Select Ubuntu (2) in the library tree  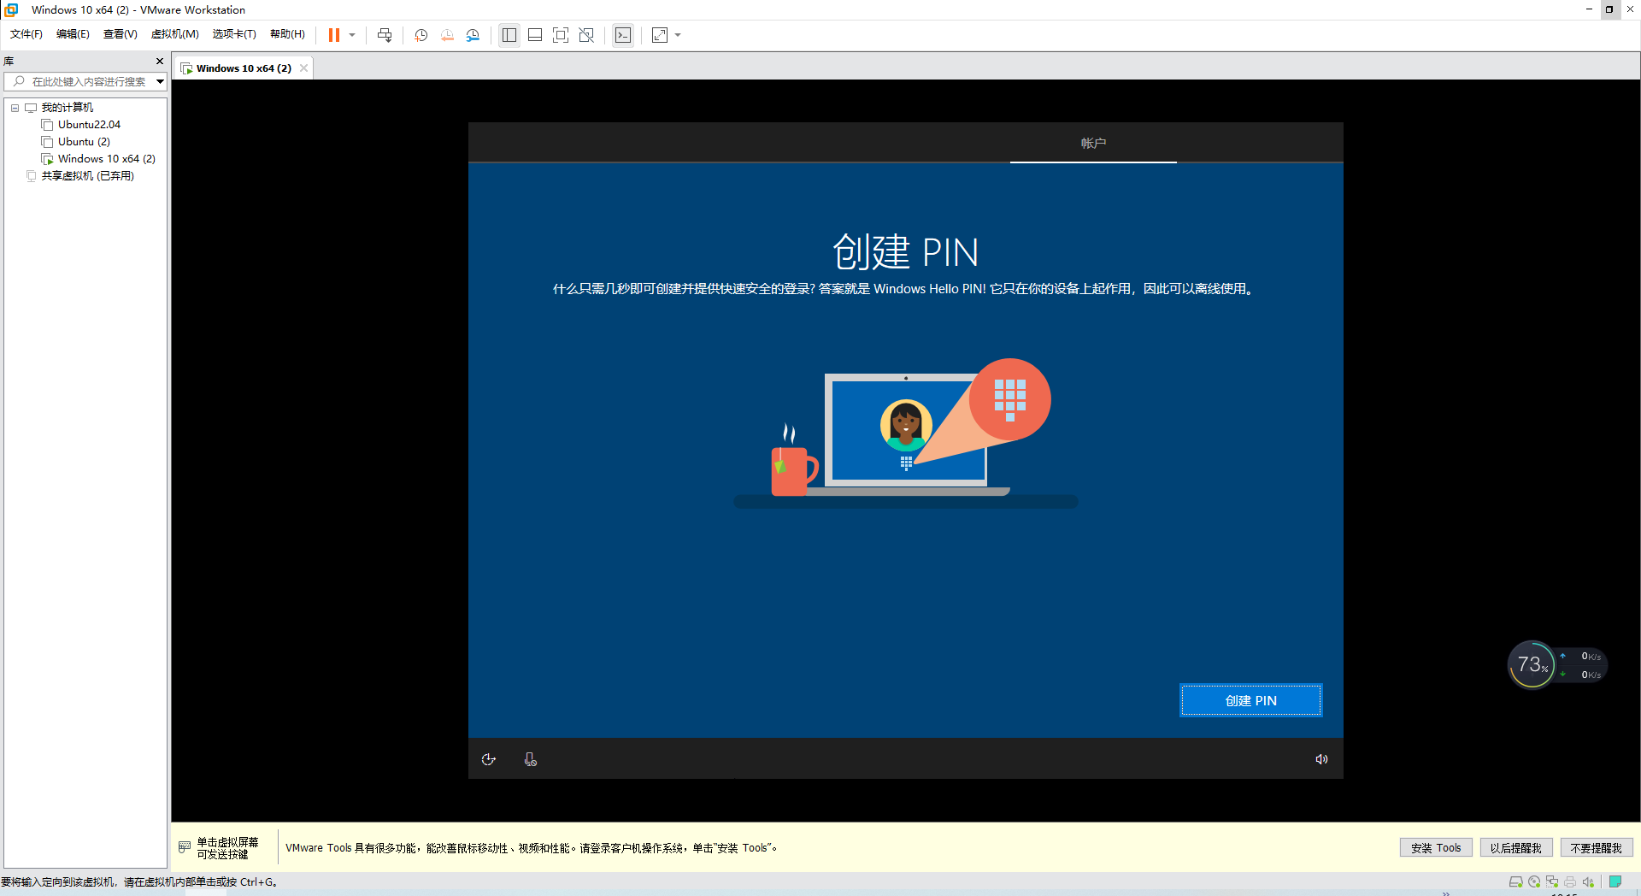[x=84, y=142]
